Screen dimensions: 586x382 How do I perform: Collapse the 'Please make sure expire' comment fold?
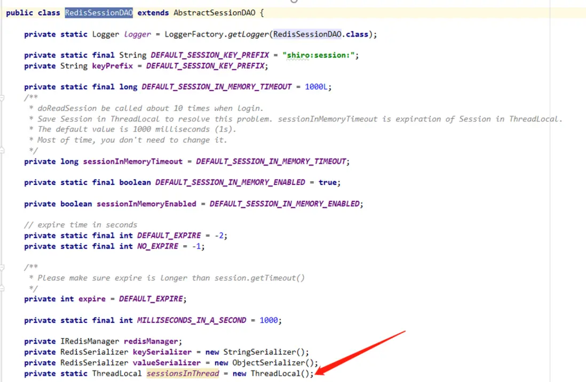click(x=2, y=267)
